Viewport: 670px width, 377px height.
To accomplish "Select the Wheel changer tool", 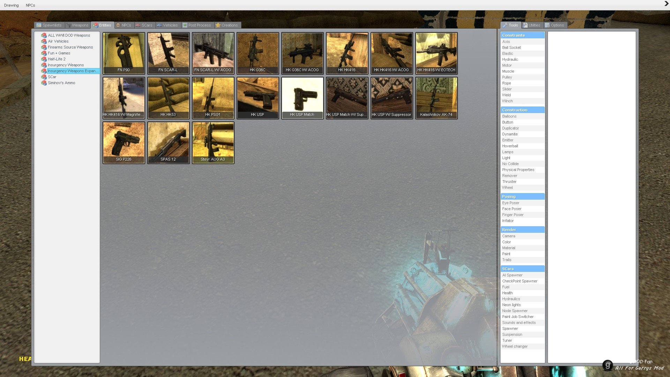I will coord(522,346).
